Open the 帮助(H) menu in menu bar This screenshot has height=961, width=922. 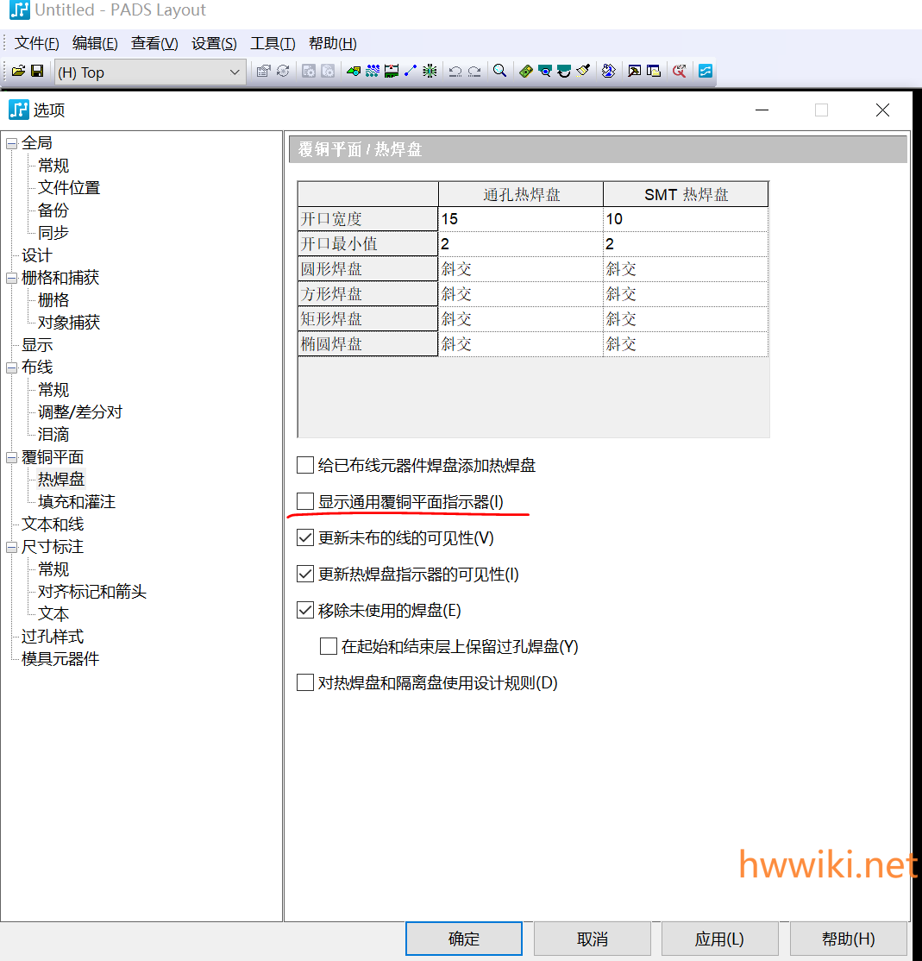pyautogui.click(x=333, y=43)
